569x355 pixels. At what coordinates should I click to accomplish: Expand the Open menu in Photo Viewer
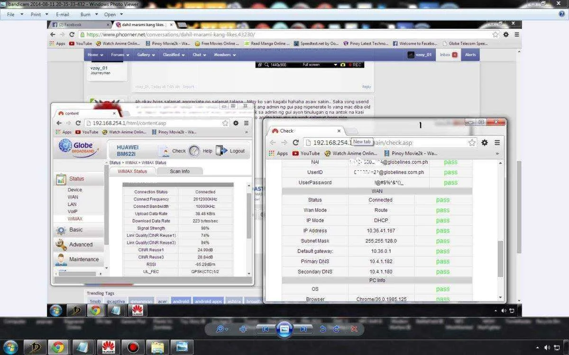113,15
